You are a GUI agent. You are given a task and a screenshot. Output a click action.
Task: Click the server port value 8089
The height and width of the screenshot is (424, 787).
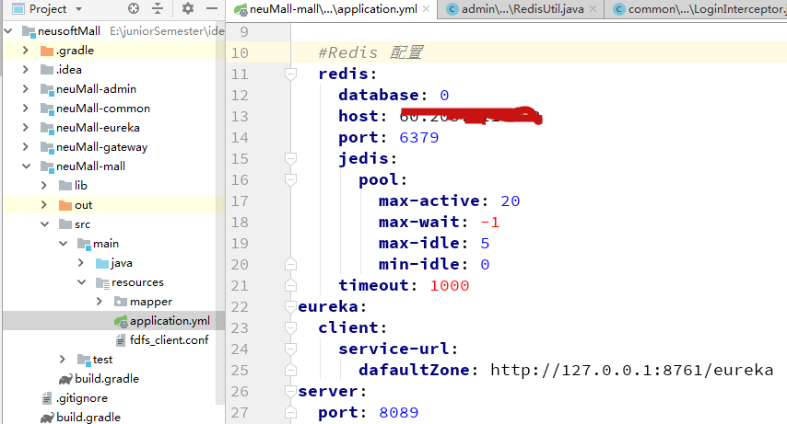399,412
